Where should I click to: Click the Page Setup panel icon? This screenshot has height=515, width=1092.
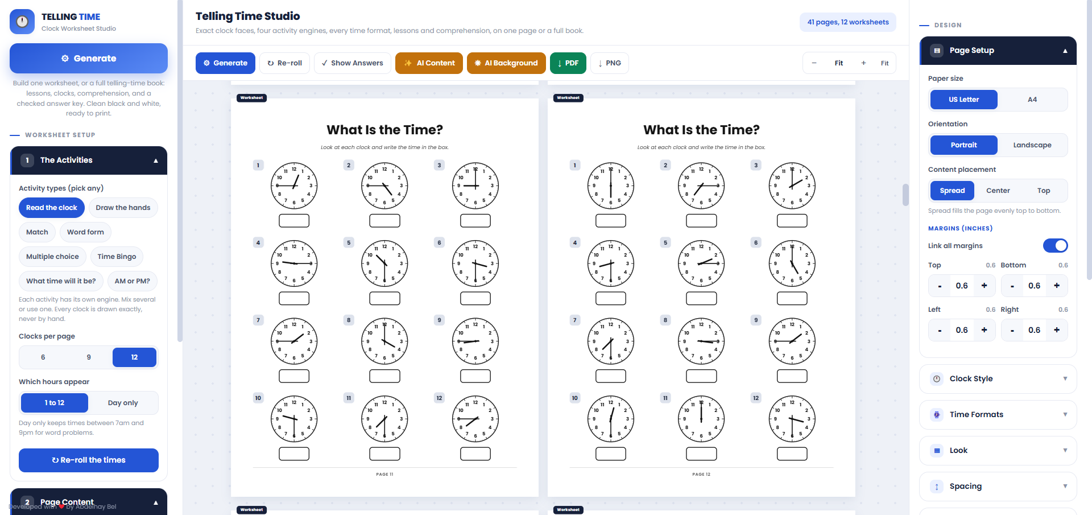[x=937, y=51]
